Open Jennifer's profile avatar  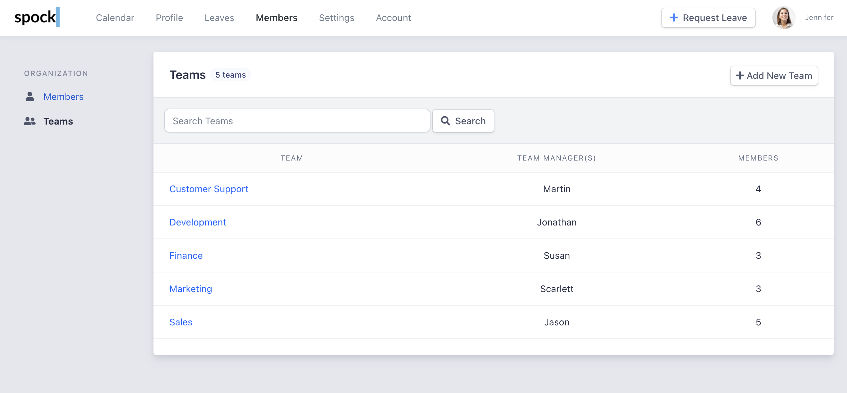783,18
